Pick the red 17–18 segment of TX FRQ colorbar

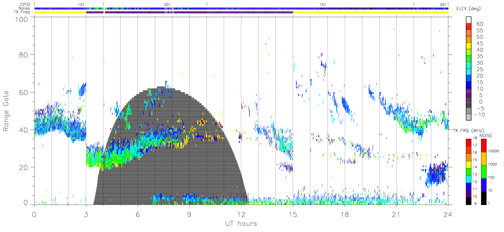469,142
